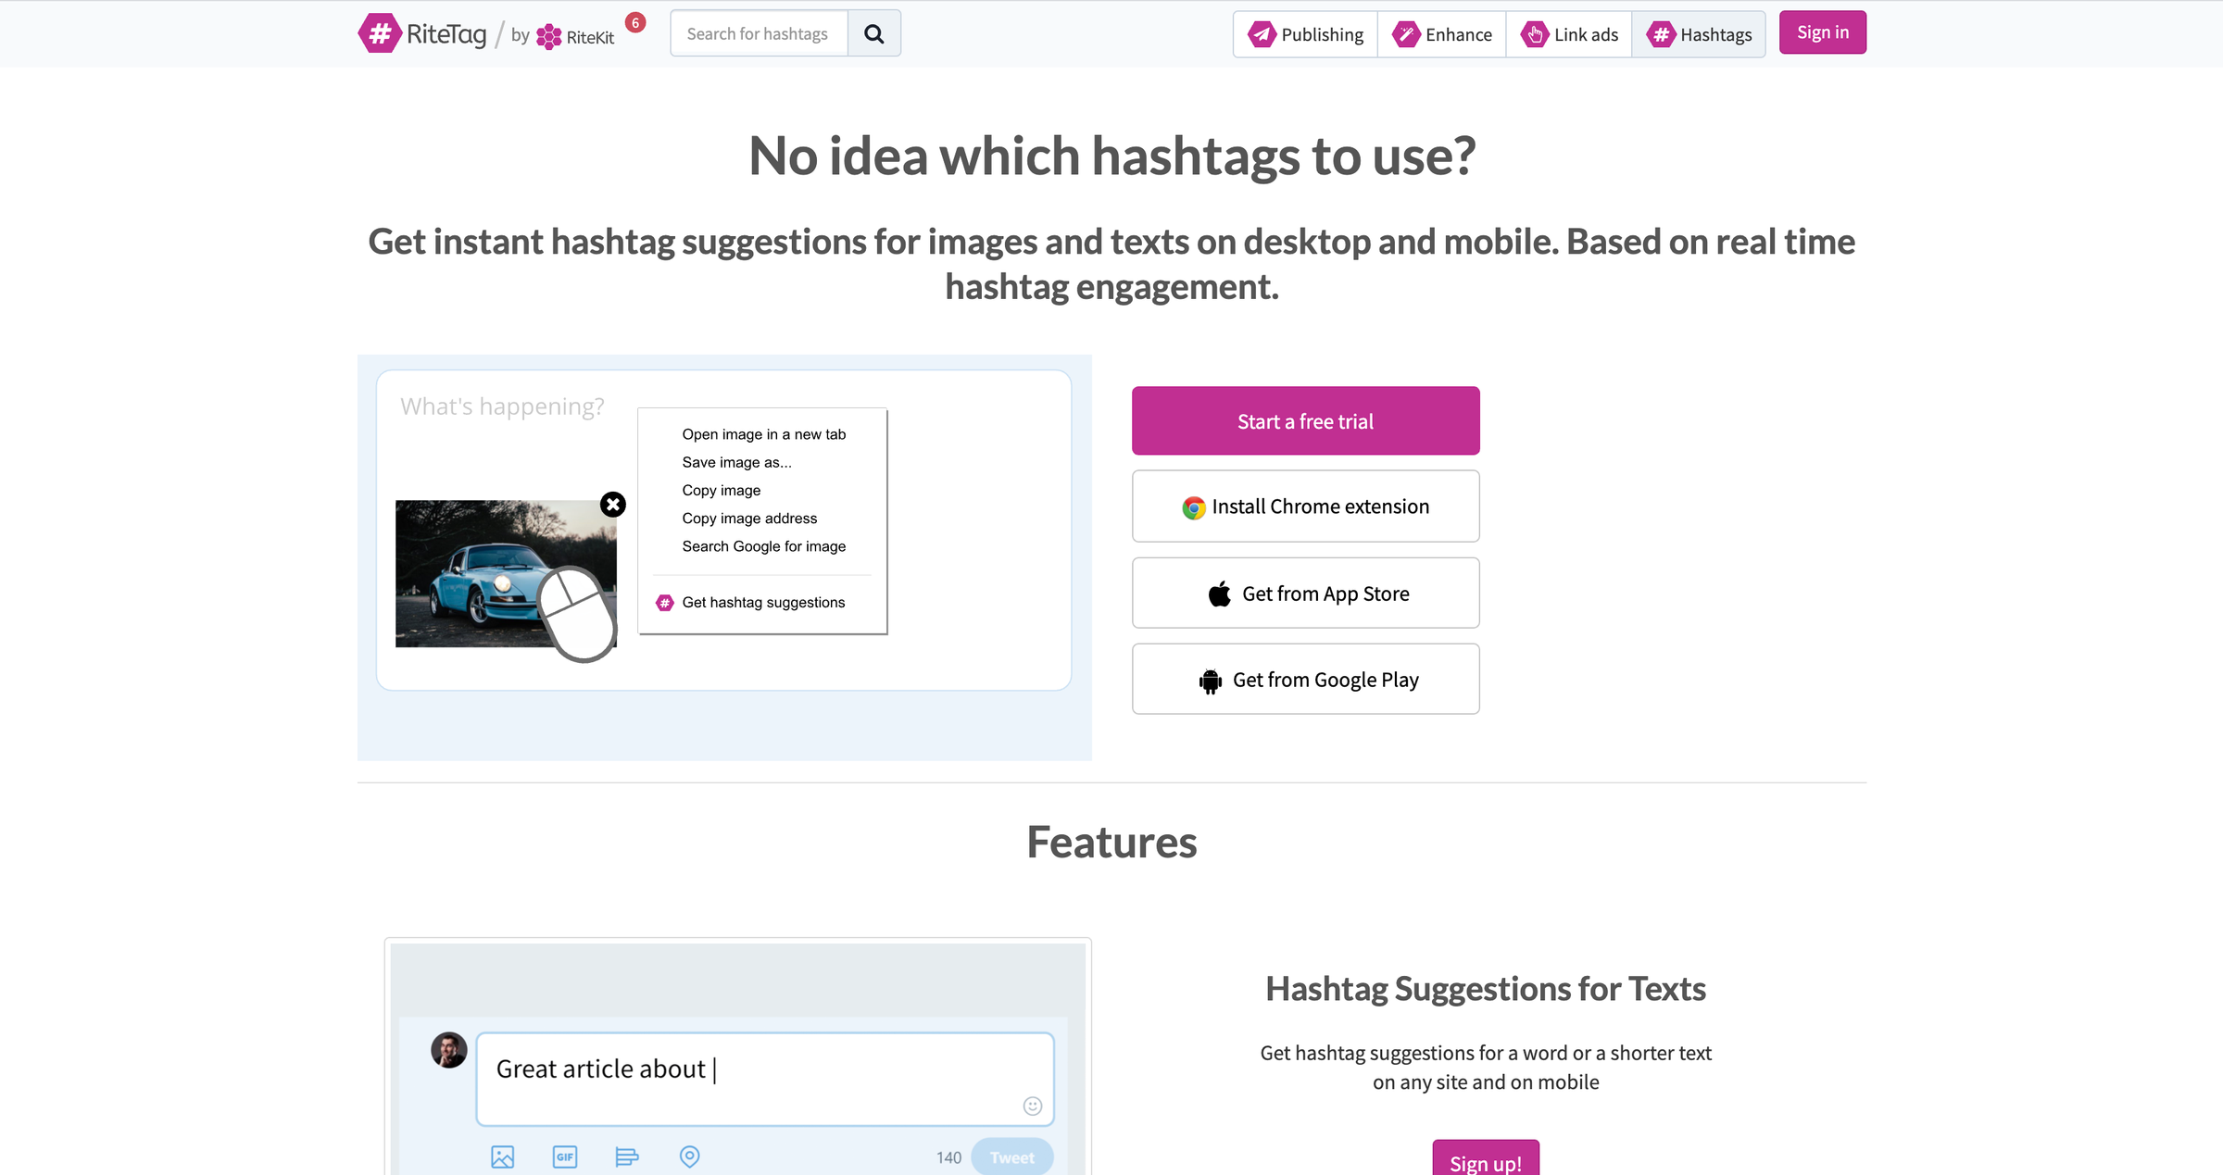2223x1175 pixels.
Task: Click the magnifier search icon button
Action: 873,34
